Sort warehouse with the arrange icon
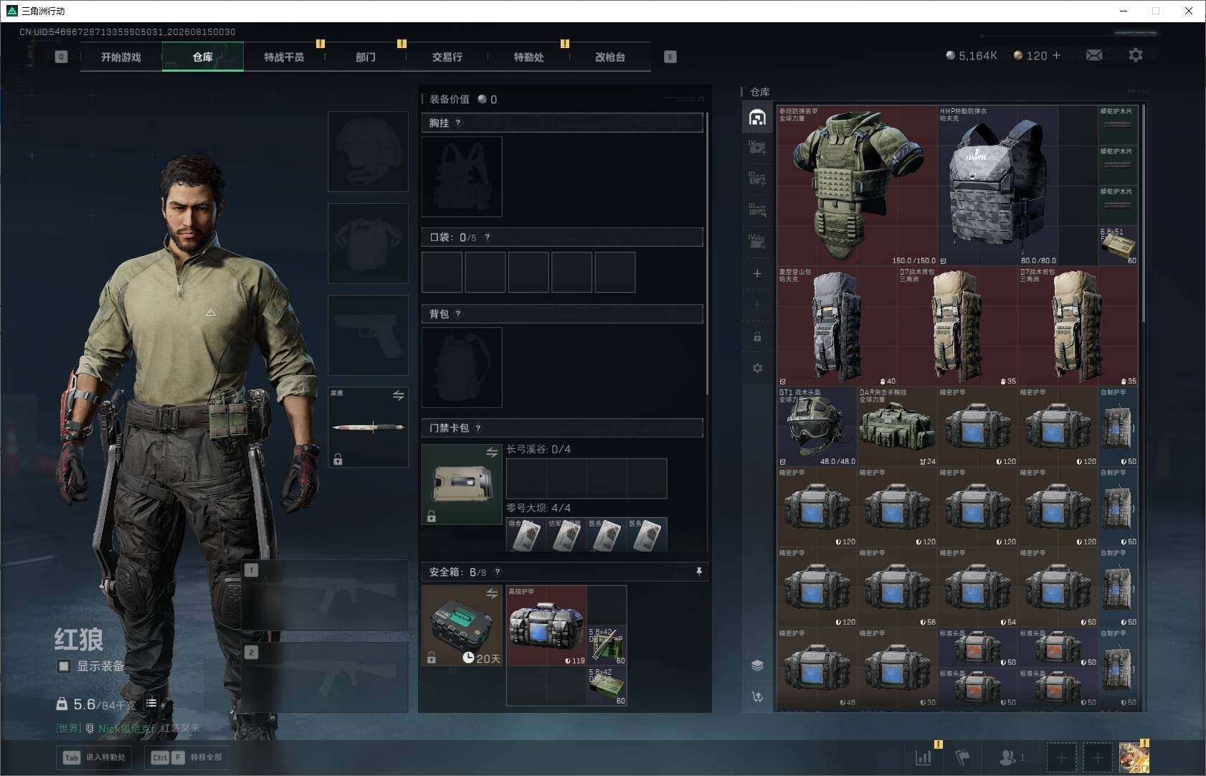This screenshot has width=1206, height=776. click(757, 696)
